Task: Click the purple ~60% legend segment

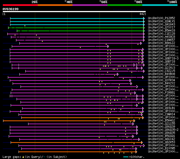Action: point(90,5)
